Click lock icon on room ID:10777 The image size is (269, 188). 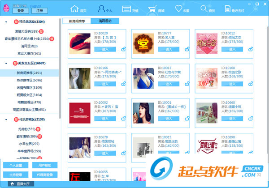[187, 49]
